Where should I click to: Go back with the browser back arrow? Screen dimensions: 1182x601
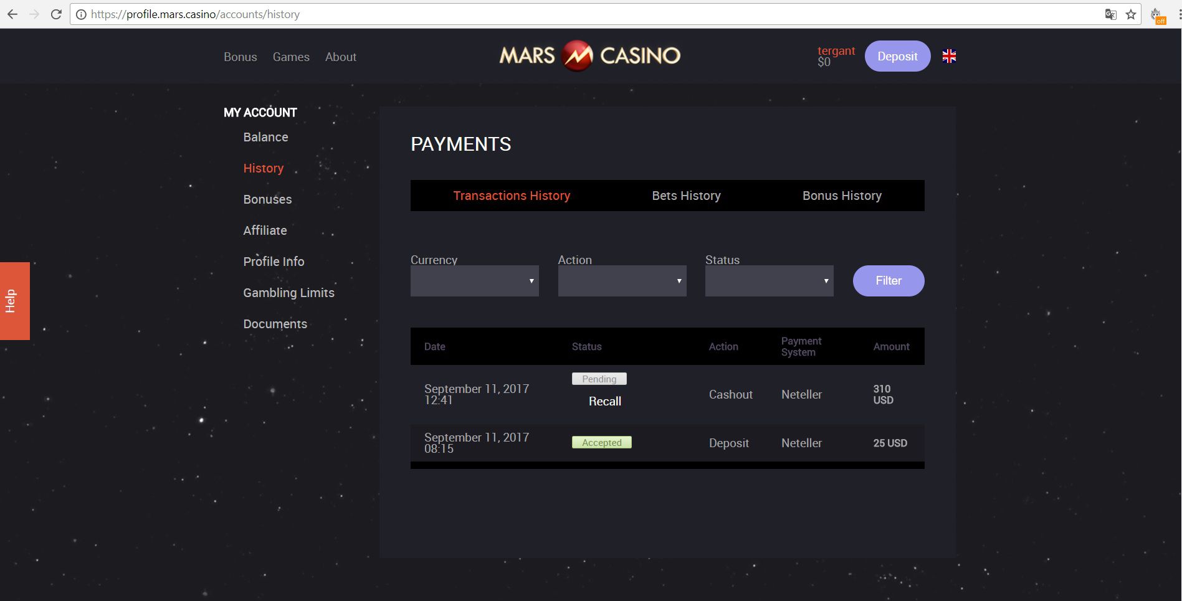point(12,14)
